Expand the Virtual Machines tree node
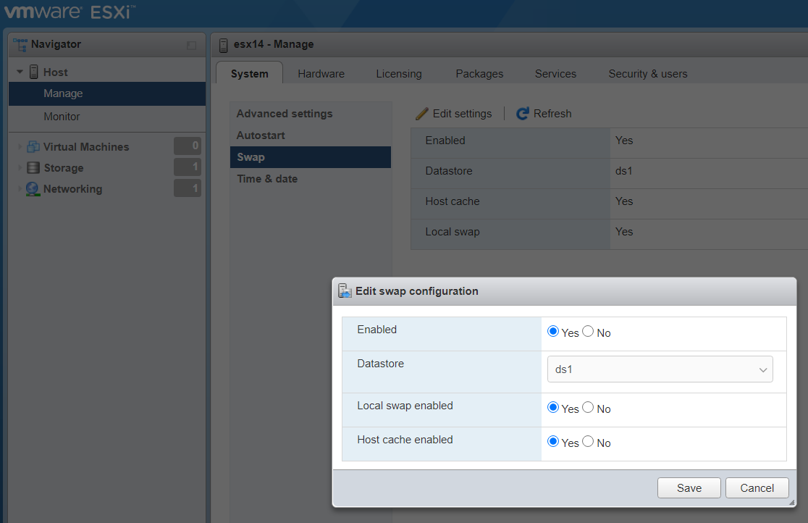 [x=20, y=147]
